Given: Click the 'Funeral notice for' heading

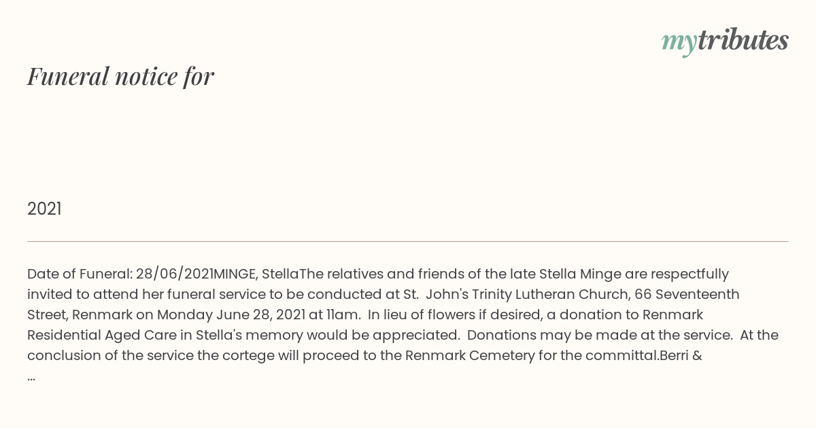Looking at the screenshot, I should 120,76.
